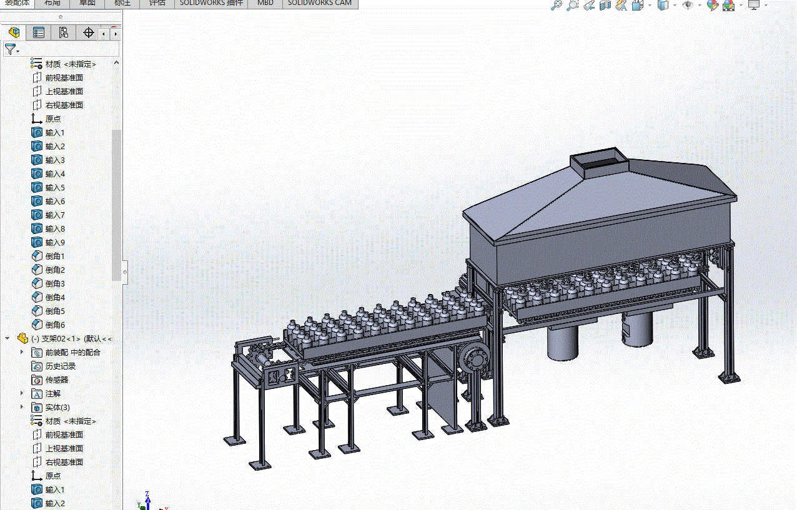Screen dimensions: 797x510
Task: Open the 评估 ribbon tab
Action: (157, 3)
